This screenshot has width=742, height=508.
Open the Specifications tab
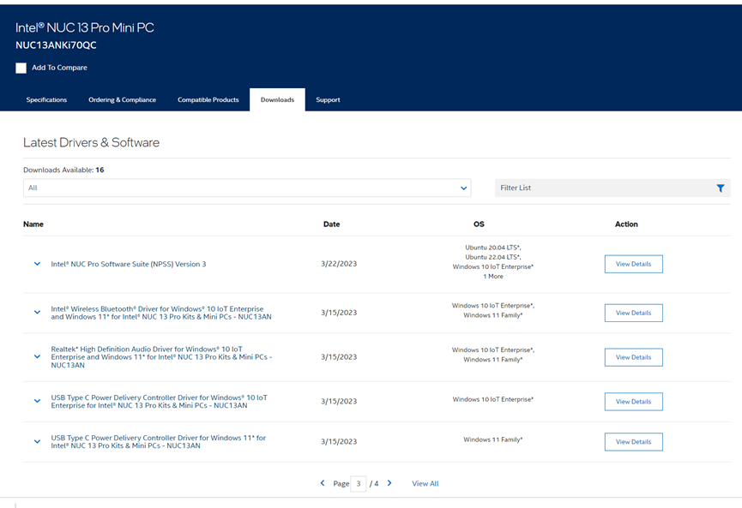coord(46,99)
